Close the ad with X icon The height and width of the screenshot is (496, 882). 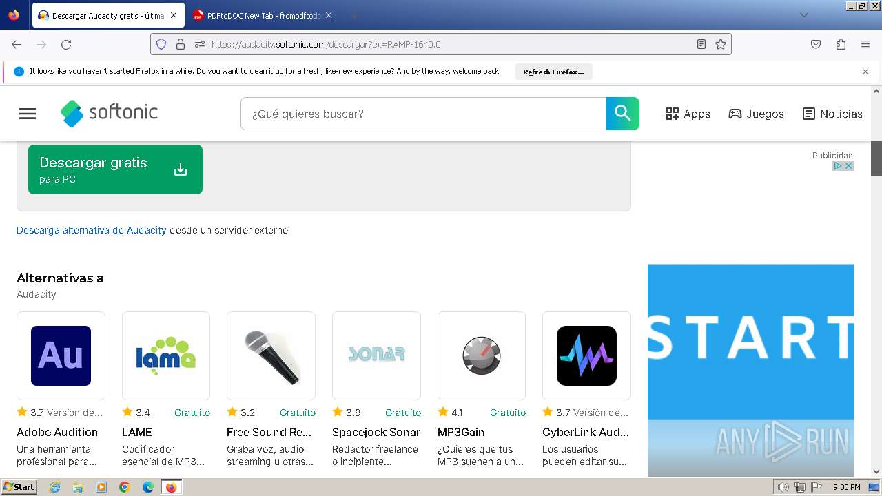(x=849, y=166)
